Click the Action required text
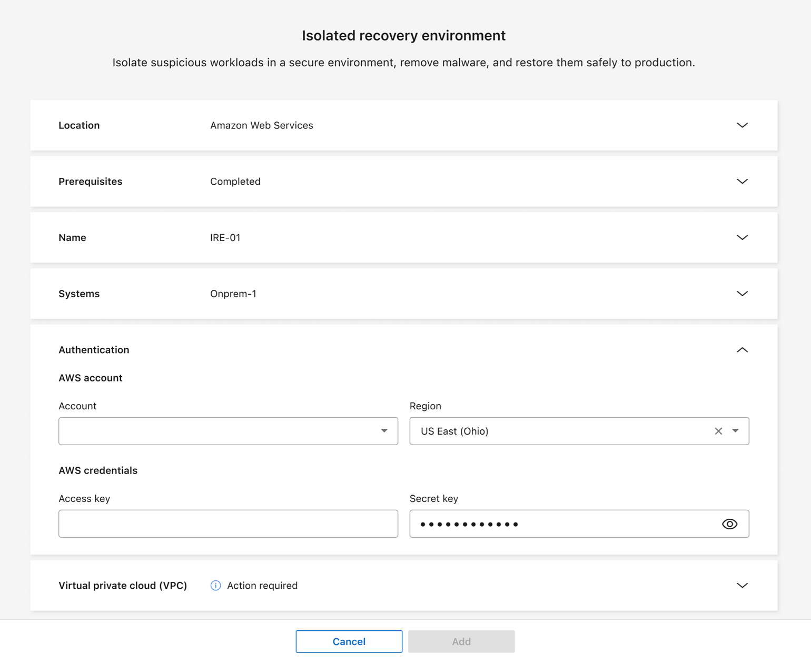Image resolution: width=811 pixels, height=664 pixels. click(x=262, y=585)
